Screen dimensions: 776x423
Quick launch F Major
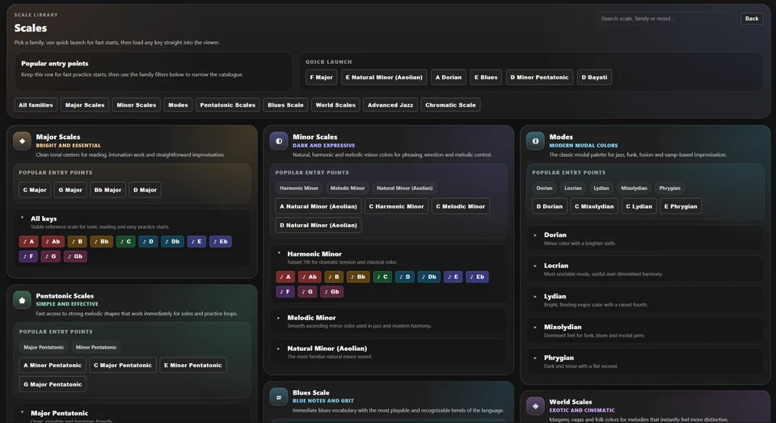coord(321,78)
